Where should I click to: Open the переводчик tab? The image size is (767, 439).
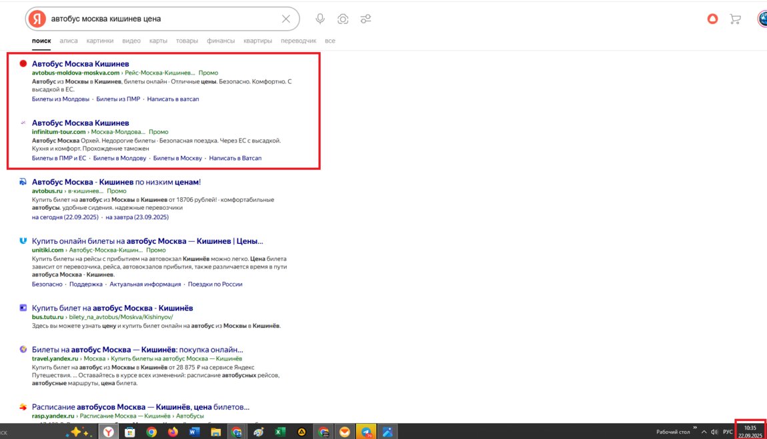click(299, 41)
